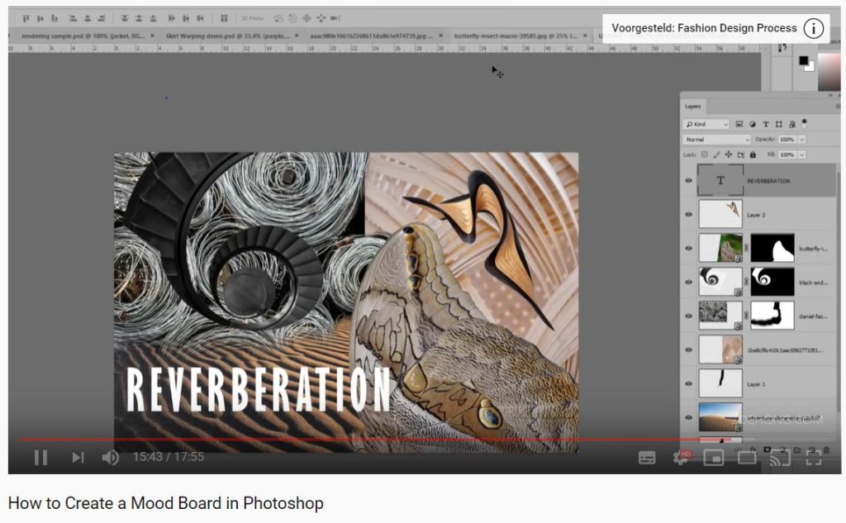Screen dimensions: 846x523
Task: Mute the video volume
Action: (110, 457)
